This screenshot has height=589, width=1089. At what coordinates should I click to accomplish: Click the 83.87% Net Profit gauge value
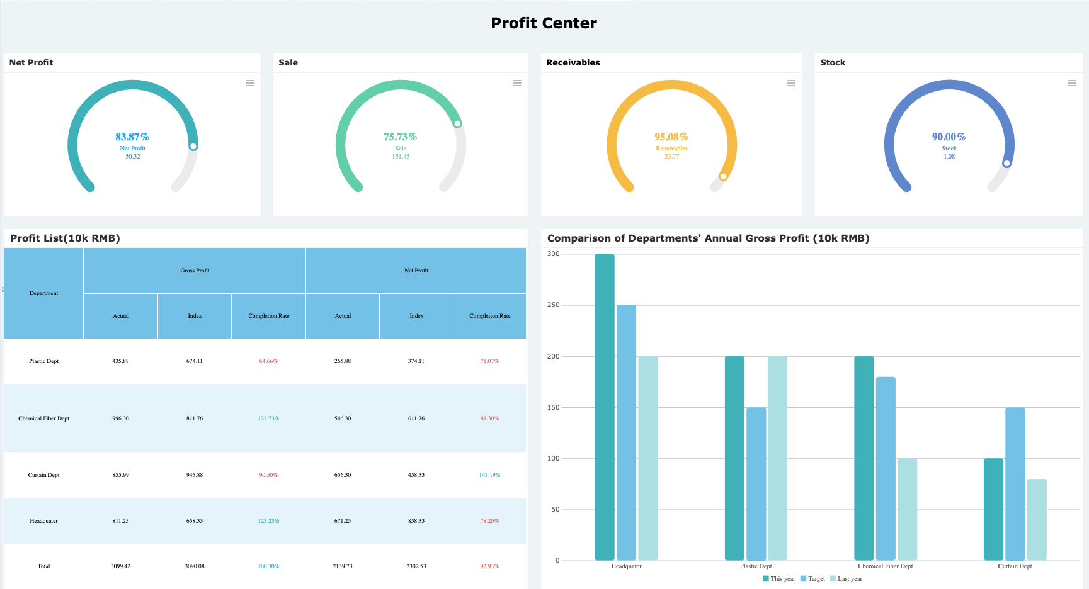pos(132,137)
